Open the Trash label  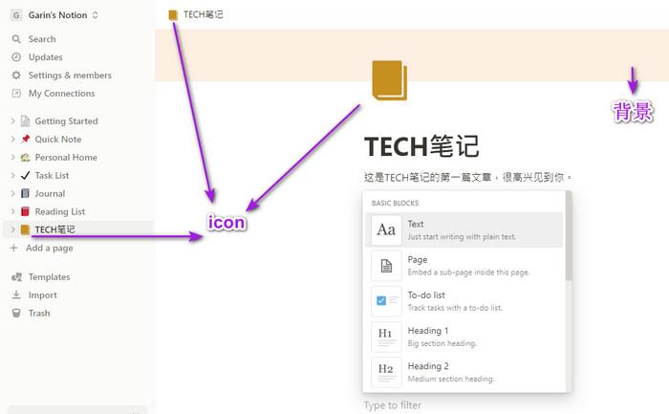(x=39, y=314)
